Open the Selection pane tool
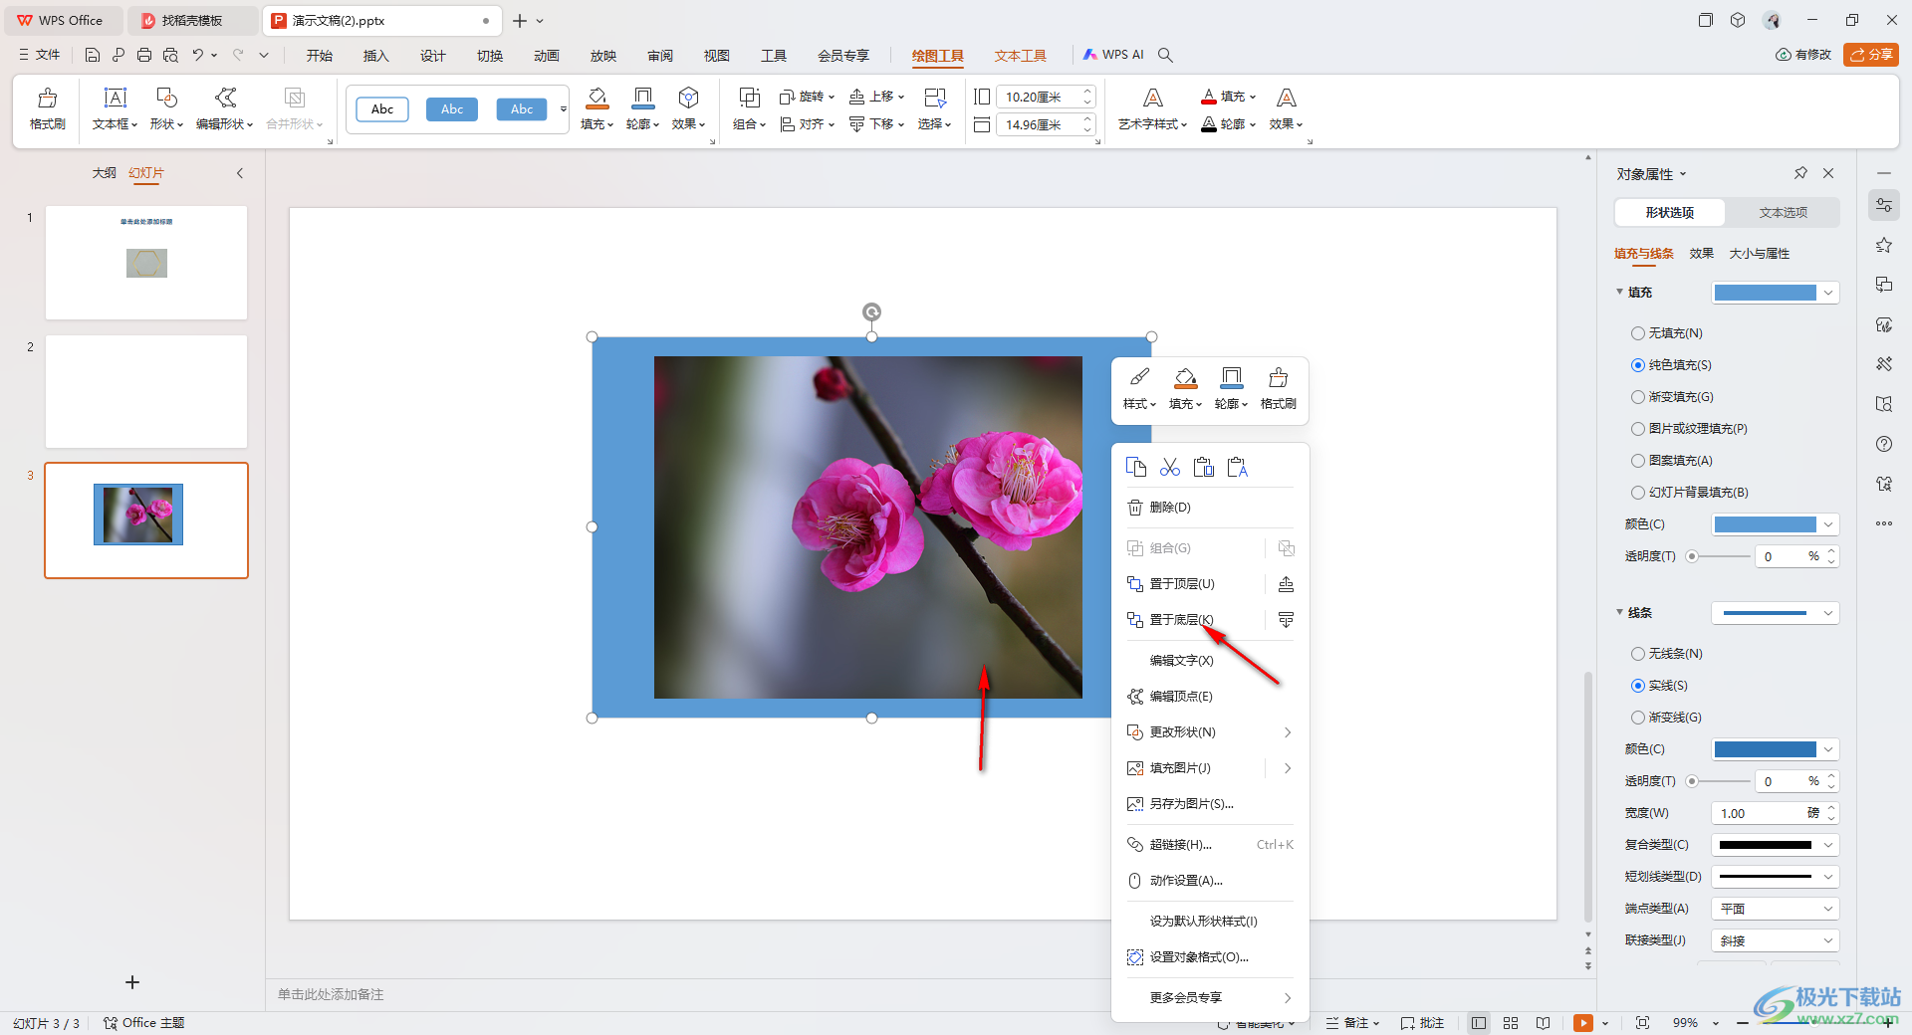 [935, 108]
